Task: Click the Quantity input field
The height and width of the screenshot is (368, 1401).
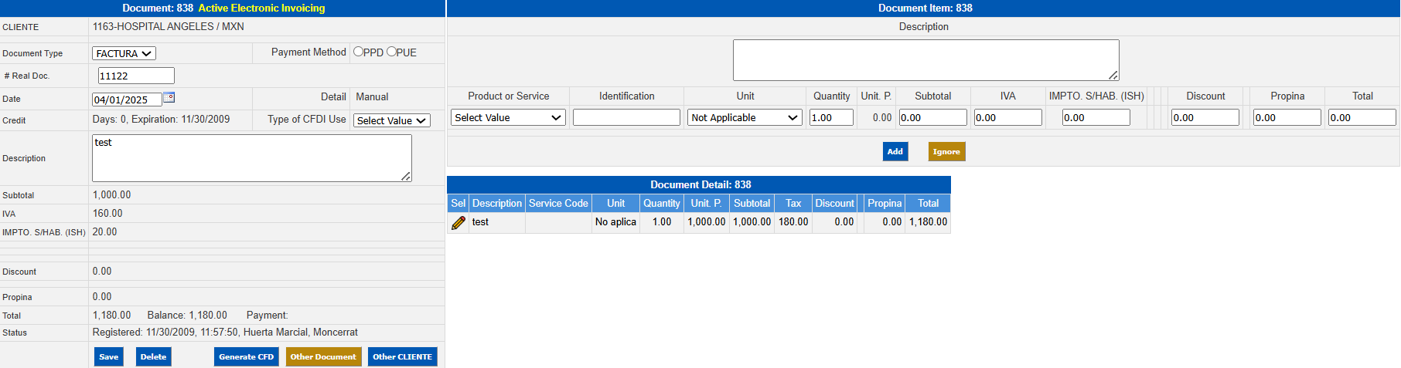Action: click(x=831, y=117)
